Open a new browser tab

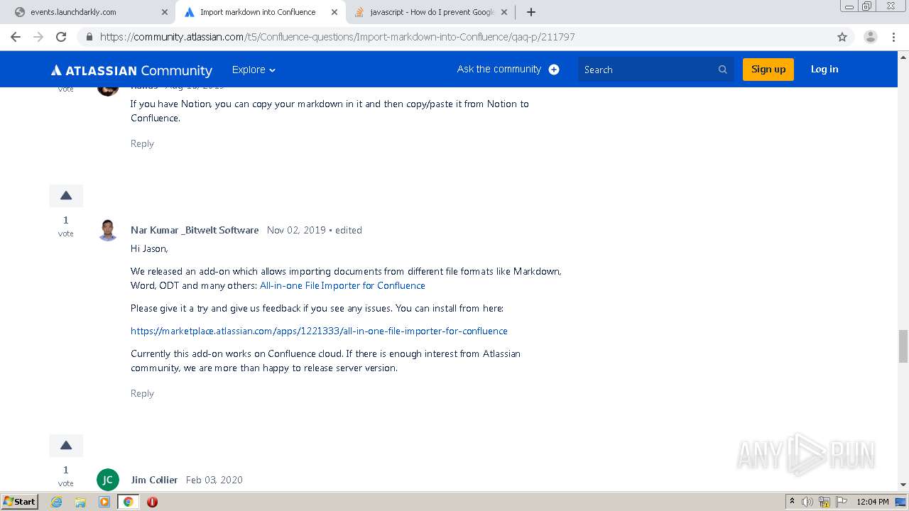pos(530,12)
